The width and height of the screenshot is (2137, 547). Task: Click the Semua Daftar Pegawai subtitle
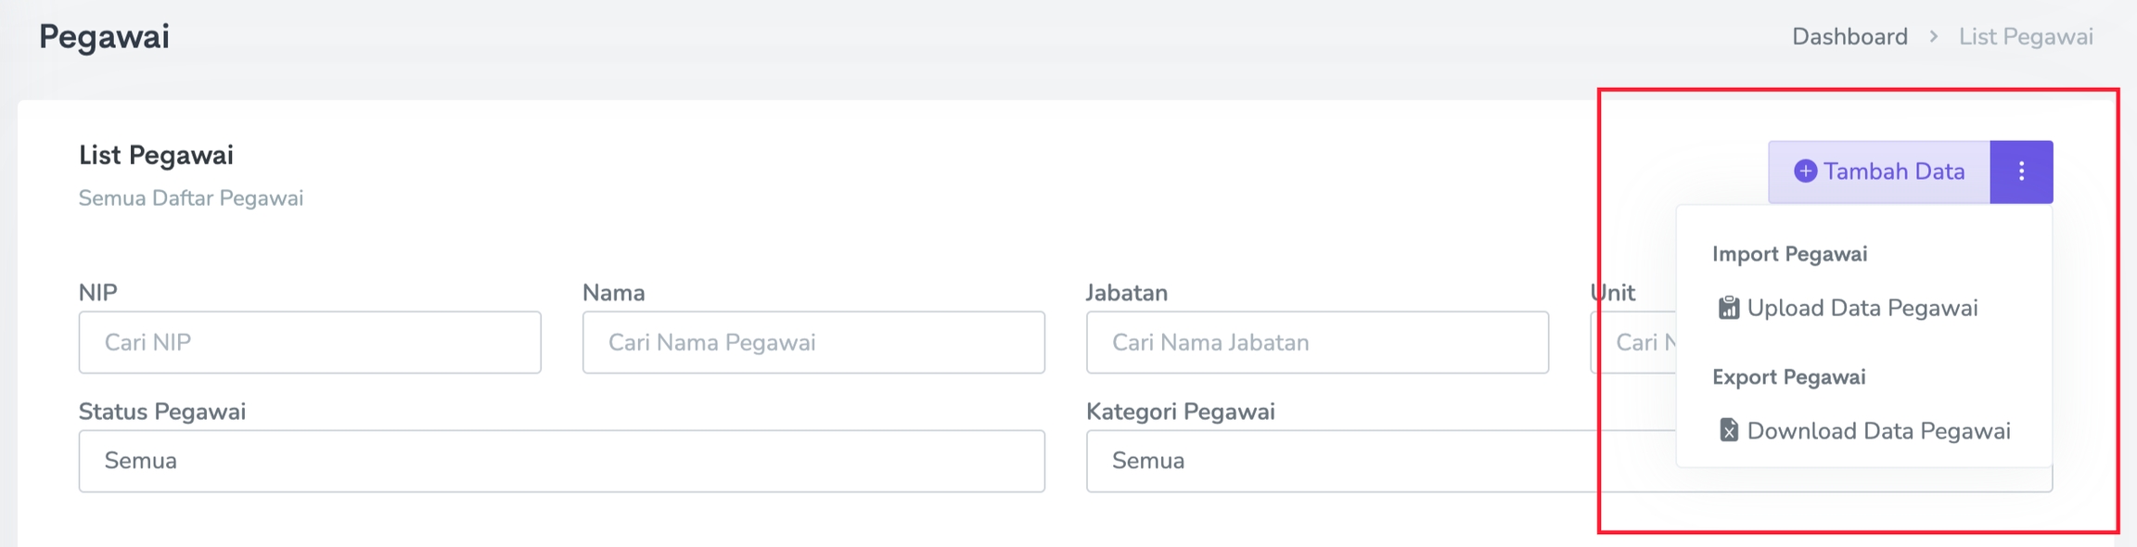(x=190, y=198)
